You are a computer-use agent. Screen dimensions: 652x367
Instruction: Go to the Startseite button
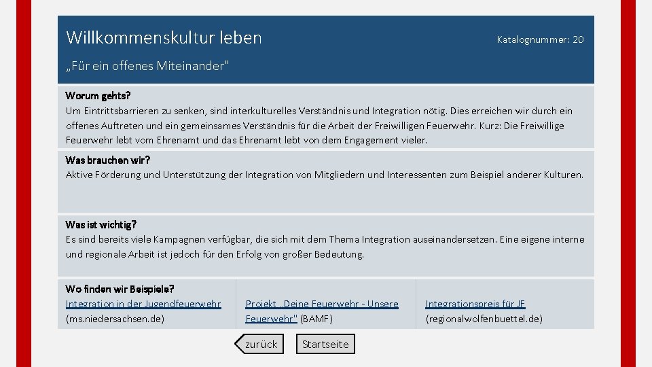point(325,344)
